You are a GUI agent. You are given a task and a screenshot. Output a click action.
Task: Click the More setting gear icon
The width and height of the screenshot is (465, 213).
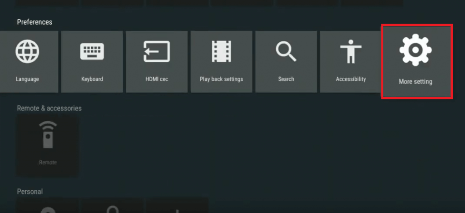pos(415,49)
